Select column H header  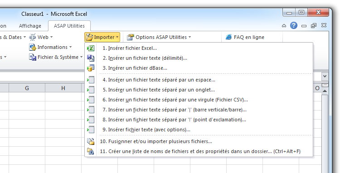(63, 88)
